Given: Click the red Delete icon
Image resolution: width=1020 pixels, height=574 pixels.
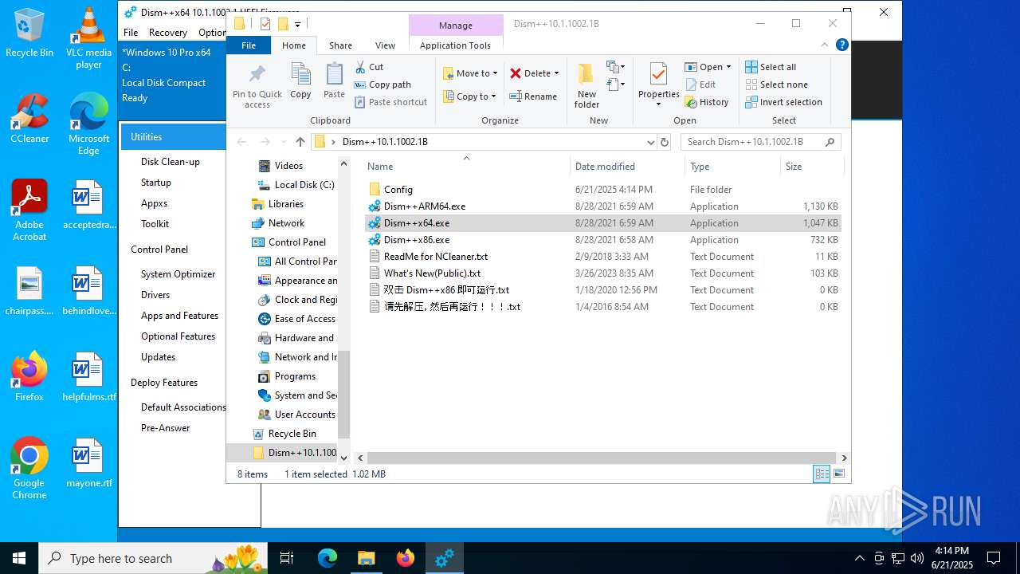Looking at the screenshot, I should [516, 73].
